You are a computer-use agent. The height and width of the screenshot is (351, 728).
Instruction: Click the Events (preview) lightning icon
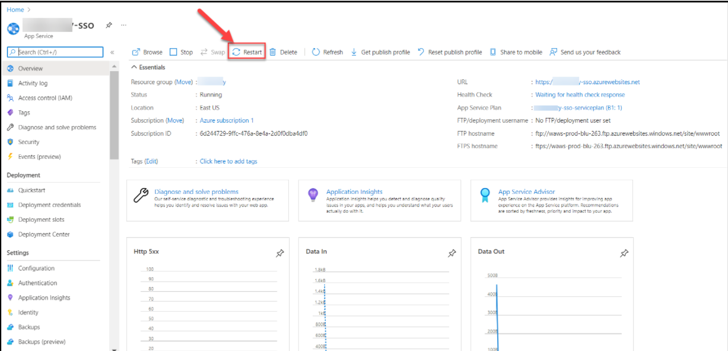pos(10,157)
